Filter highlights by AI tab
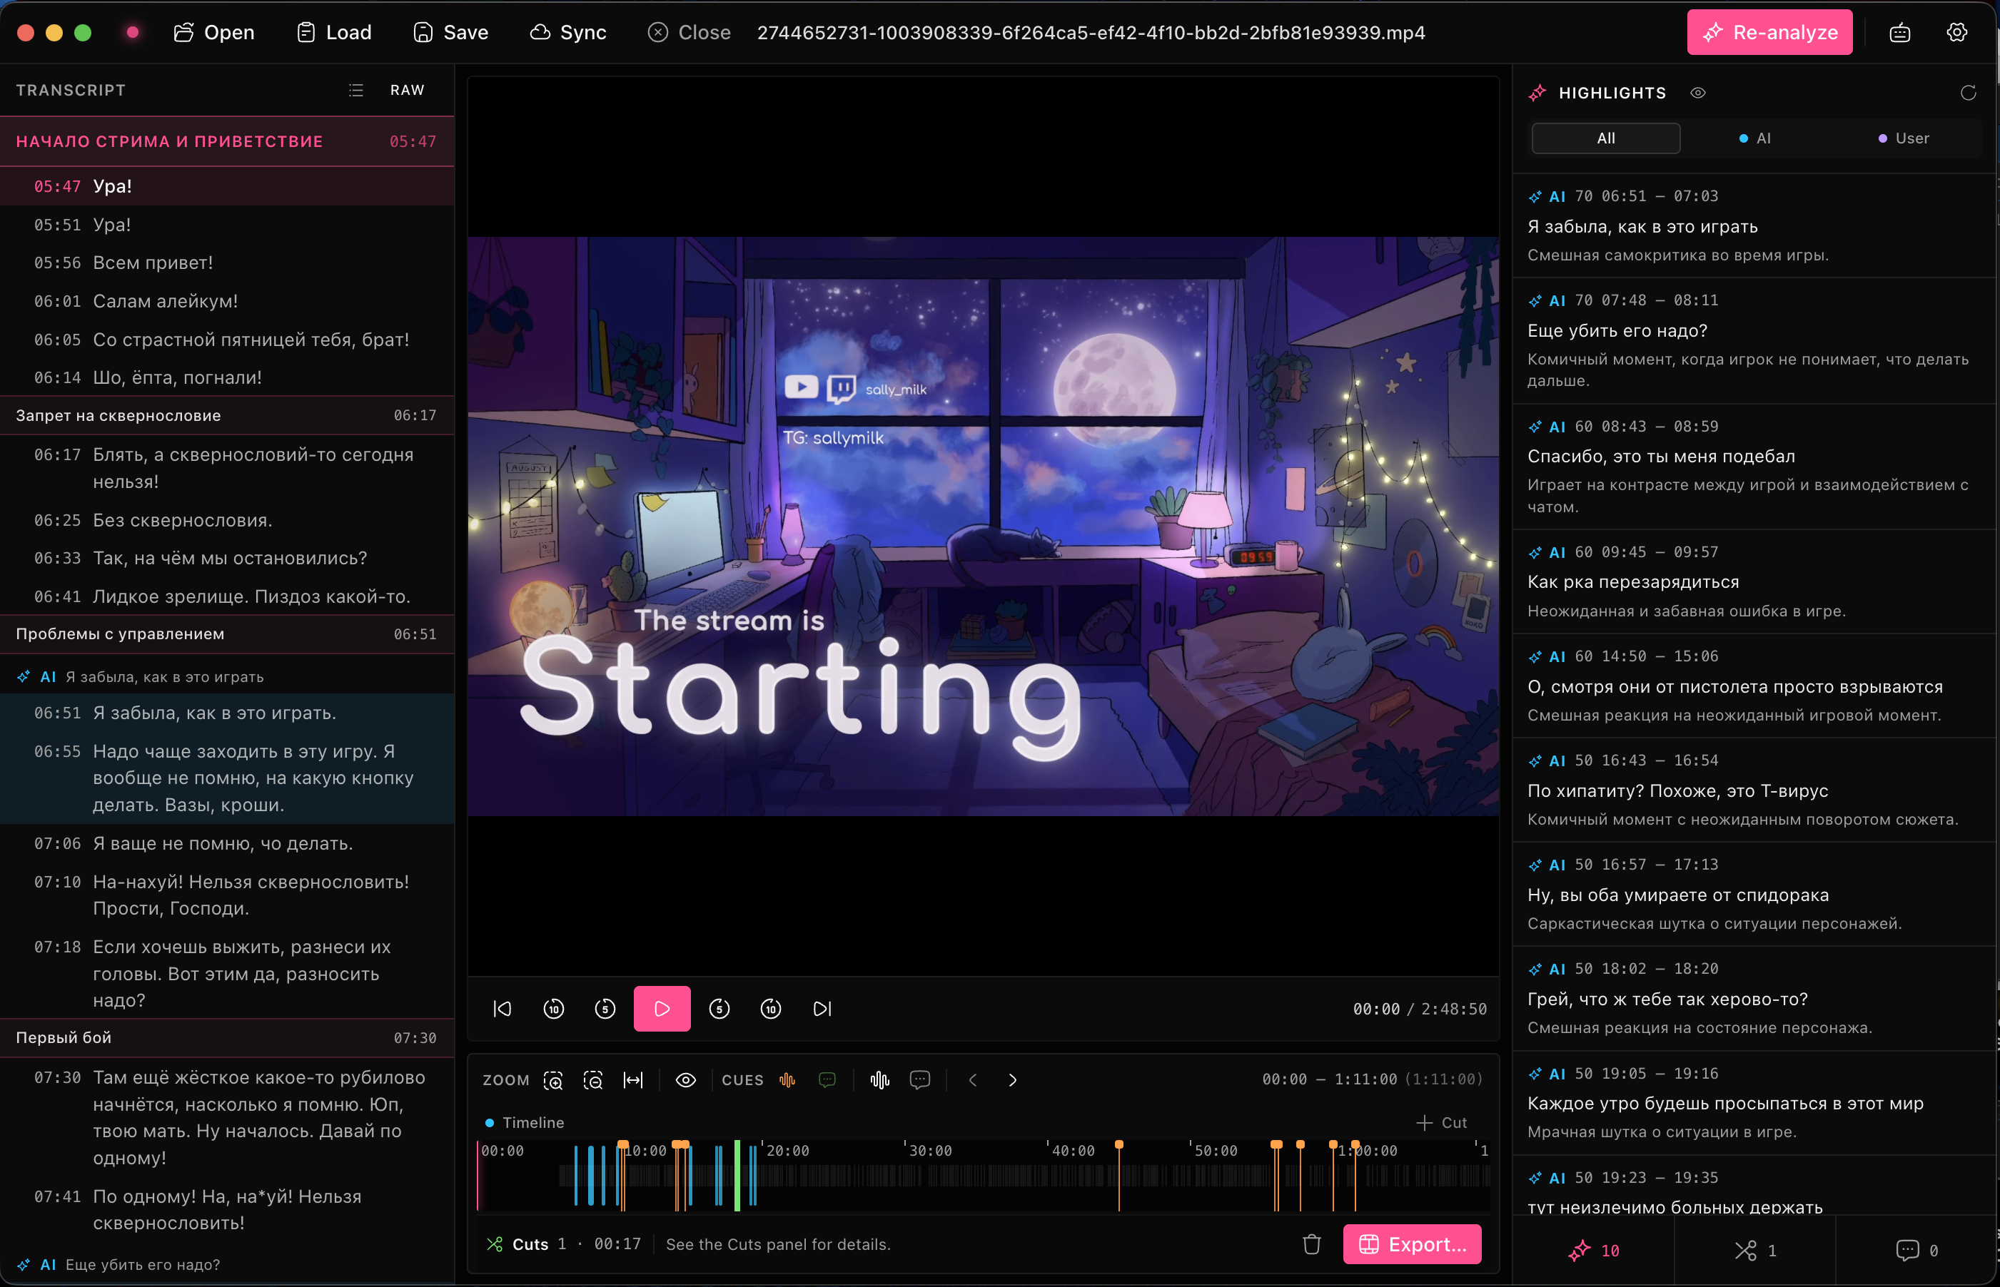 [x=1754, y=138]
